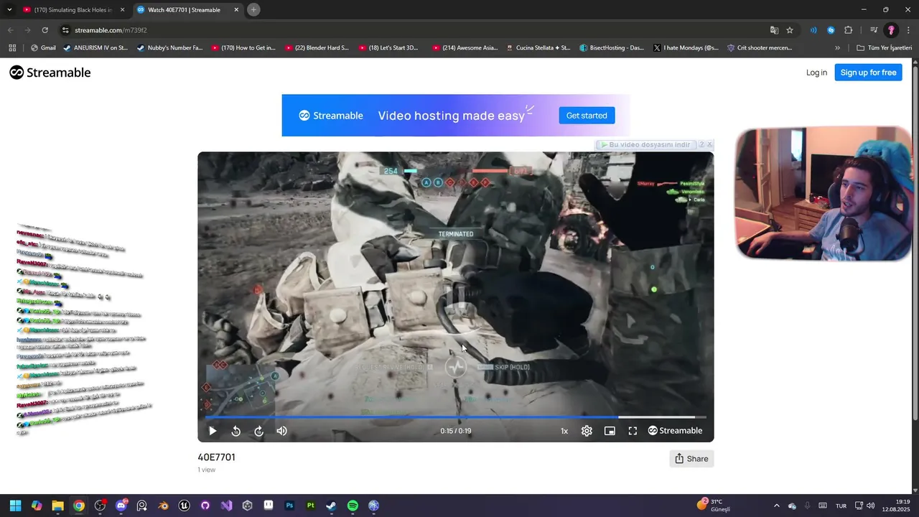Open Copilot from taskbar

pyautogui.click(x=37, y=506)
